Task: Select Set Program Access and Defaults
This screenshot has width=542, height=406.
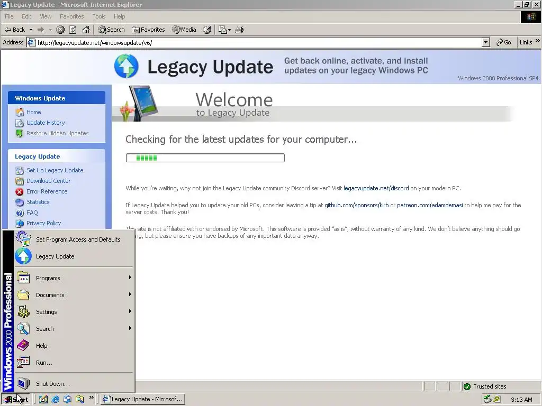Action: pyautogui.click(x=74, y=239)
